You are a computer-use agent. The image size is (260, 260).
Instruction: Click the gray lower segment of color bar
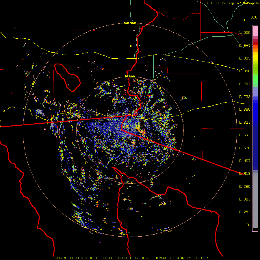click(x=255, y=201)
